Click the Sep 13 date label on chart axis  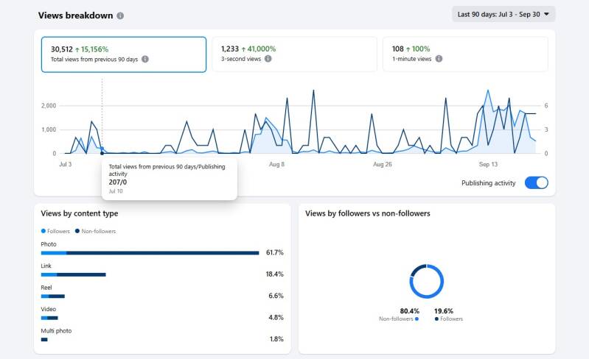click(488, 165)
